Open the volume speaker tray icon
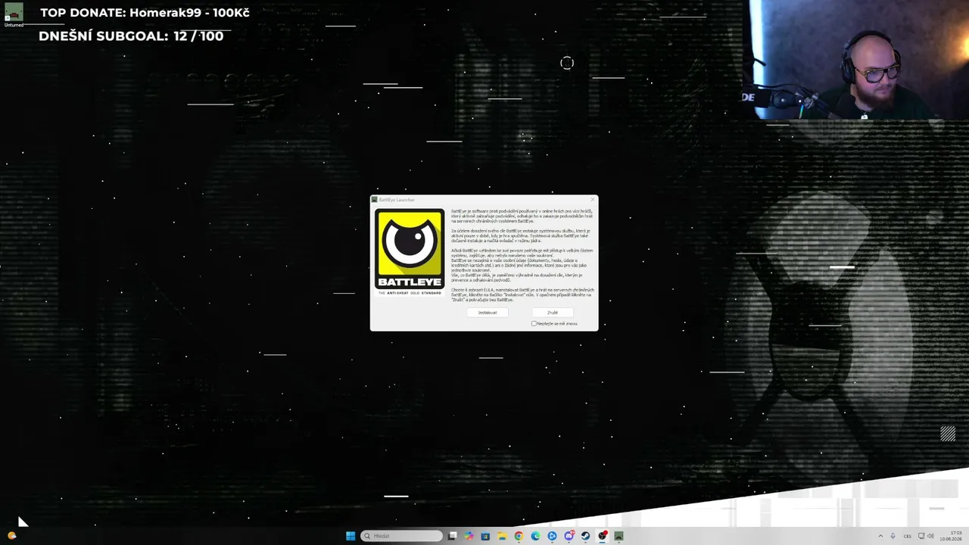The width and height of the screenshot is (969, 545). [x=930, y=536]
